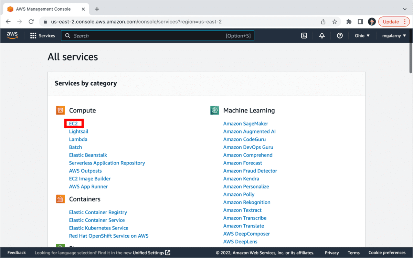Open the AWS logo home link
Image resolution: width=413 pixels, height=258 pixels.
[x=12, y=35]
